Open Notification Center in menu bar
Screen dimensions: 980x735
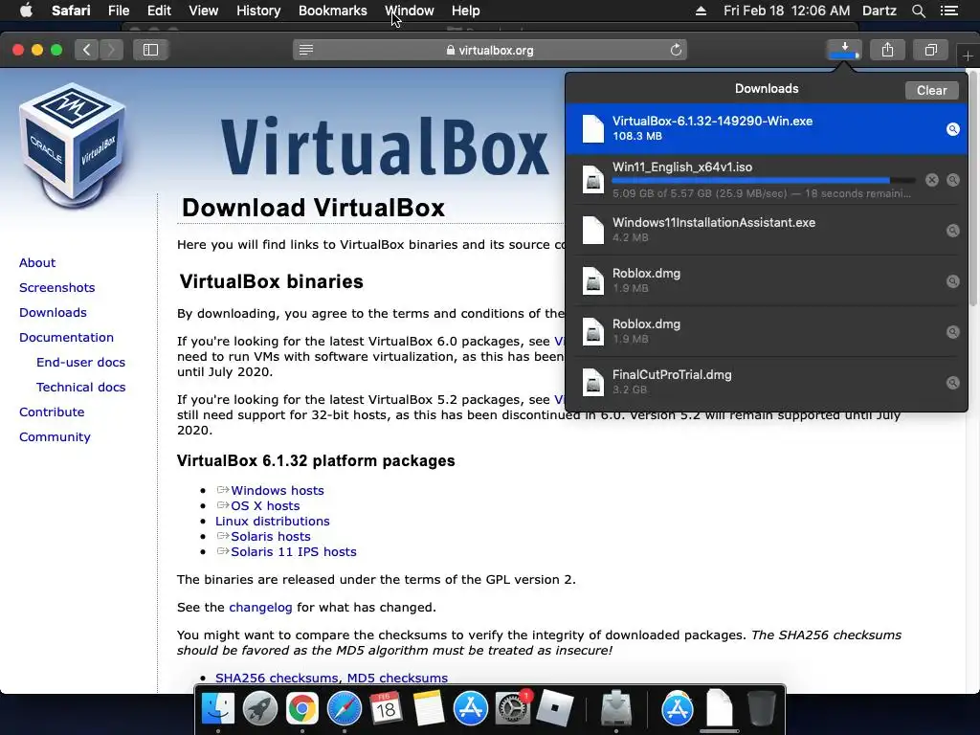click(948, 11)
